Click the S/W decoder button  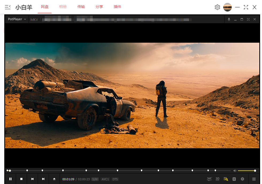click(95, 179)
